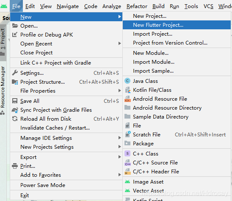Image resolution: width=232 pixels, height=201 pixels.
Task: Click the C++ Class icon
Action: [127, 153]
